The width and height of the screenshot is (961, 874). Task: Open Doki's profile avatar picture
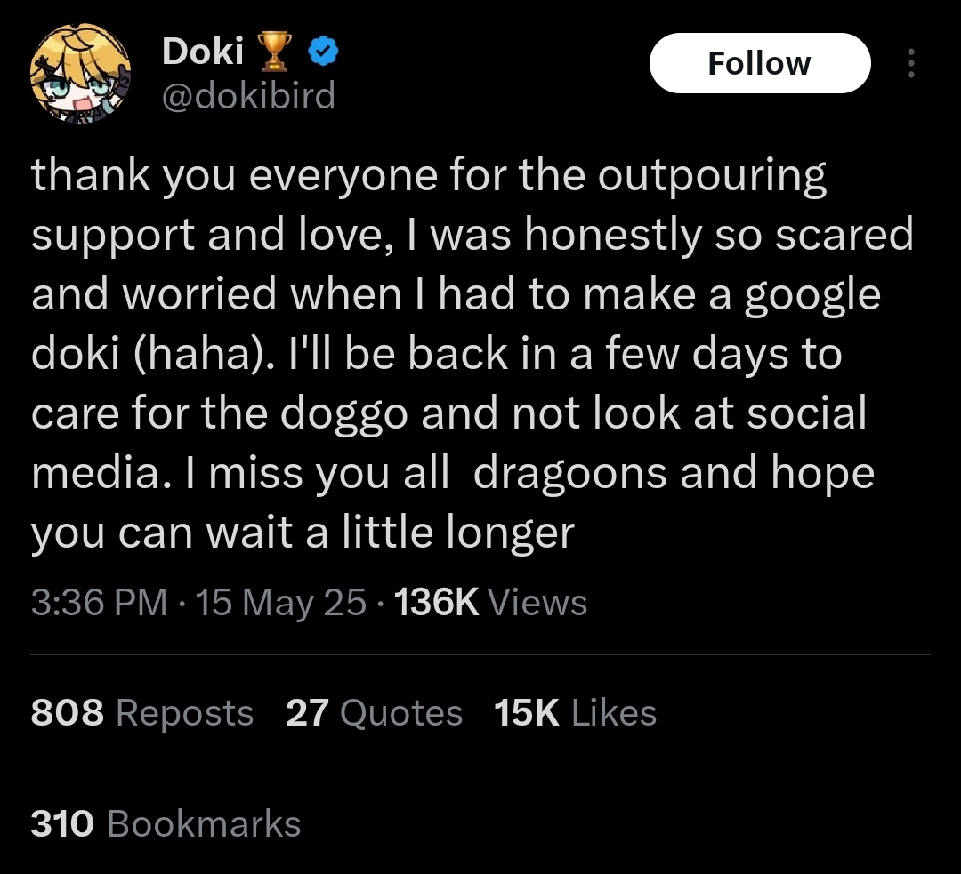(81, 81)
